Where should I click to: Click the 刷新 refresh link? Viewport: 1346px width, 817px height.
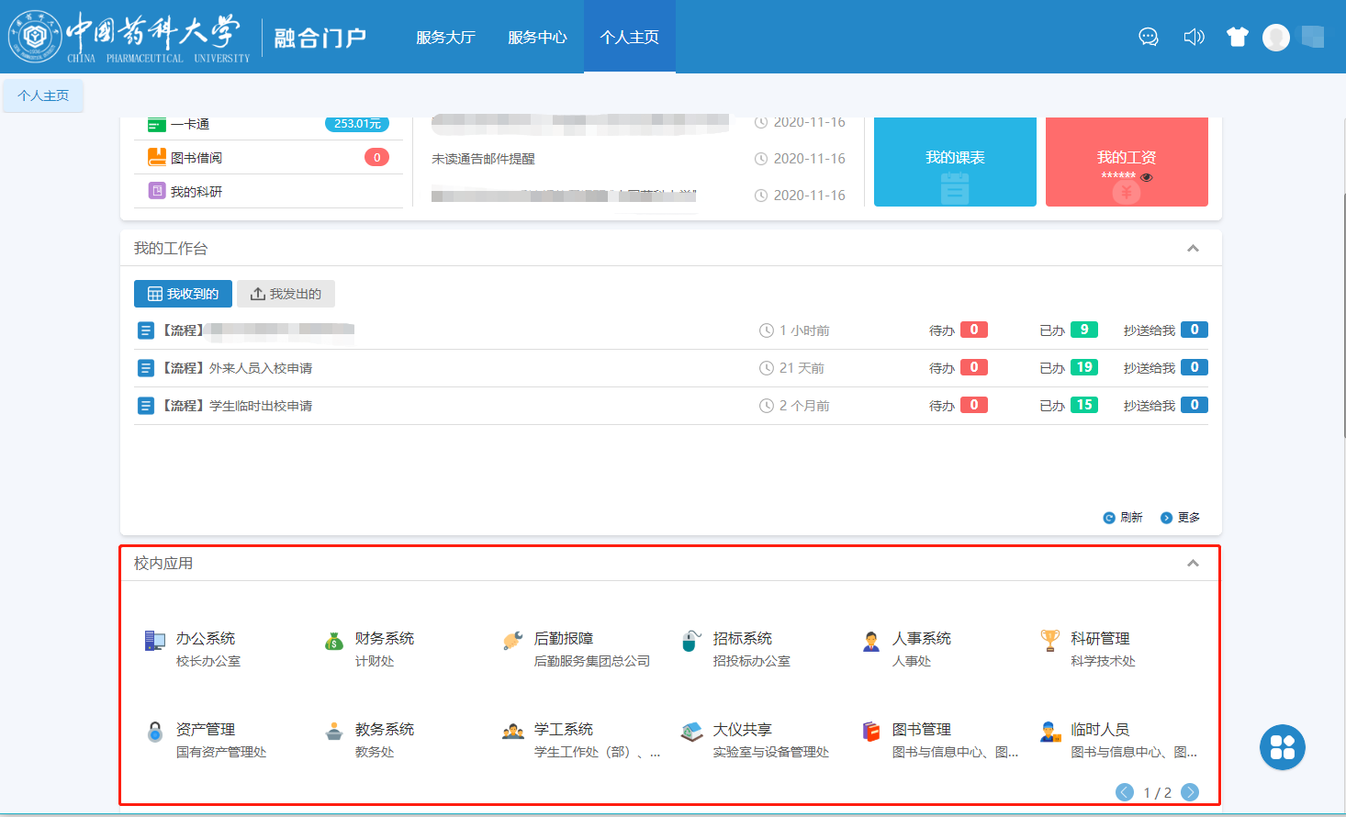[1123, 518]
